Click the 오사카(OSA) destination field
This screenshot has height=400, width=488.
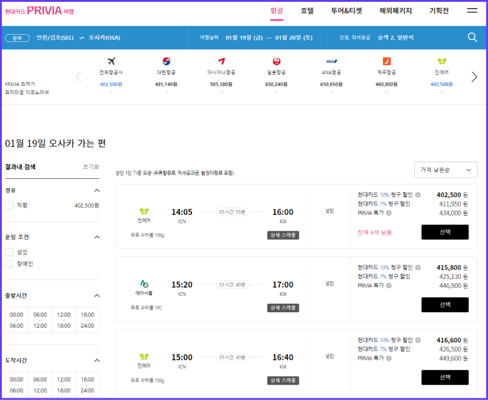(x=104, y=38)
